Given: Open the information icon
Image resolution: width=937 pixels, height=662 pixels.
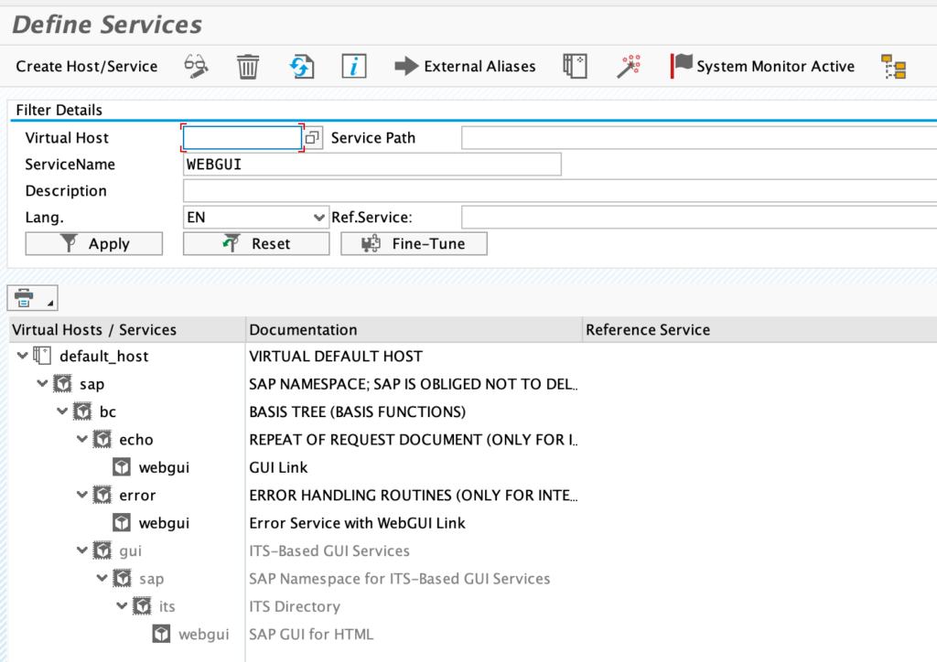Looking at the screenshot, I should 354,66.
